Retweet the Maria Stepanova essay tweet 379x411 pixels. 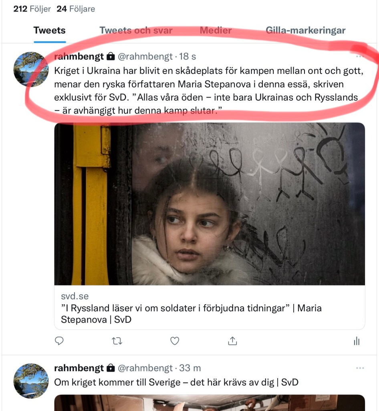pos(117,341)
